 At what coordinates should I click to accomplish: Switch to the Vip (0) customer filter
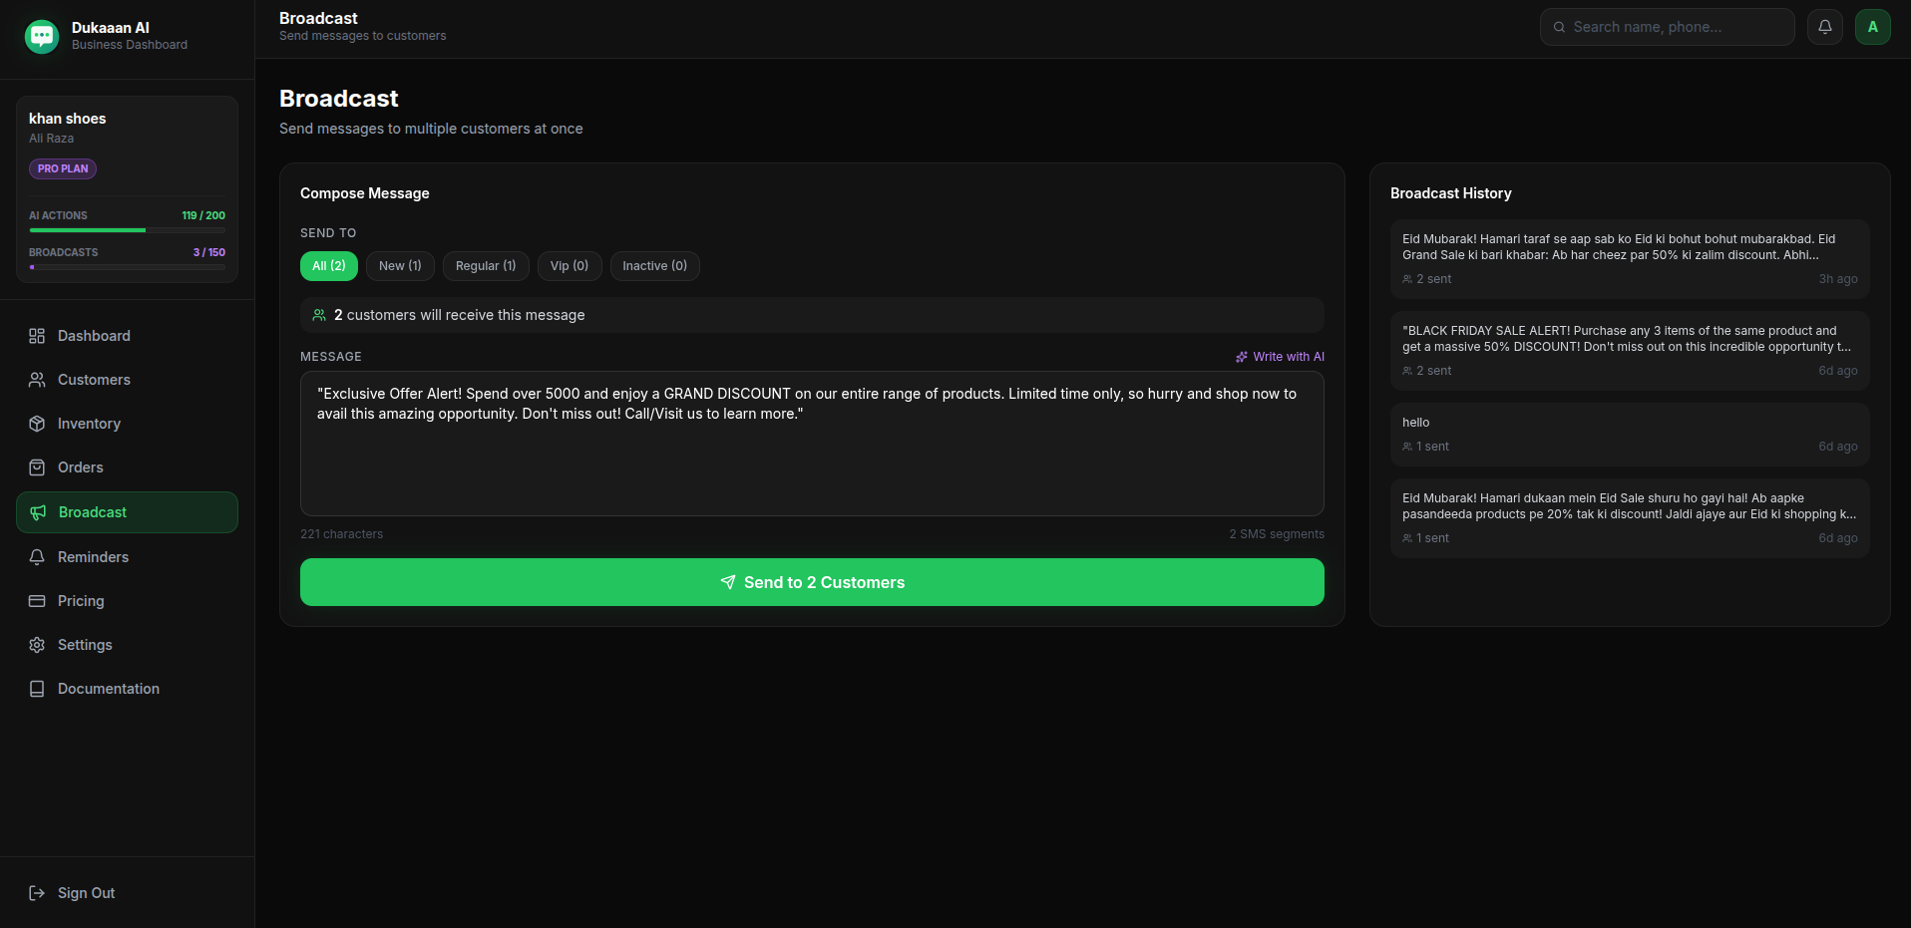click(x=569, y=266)
